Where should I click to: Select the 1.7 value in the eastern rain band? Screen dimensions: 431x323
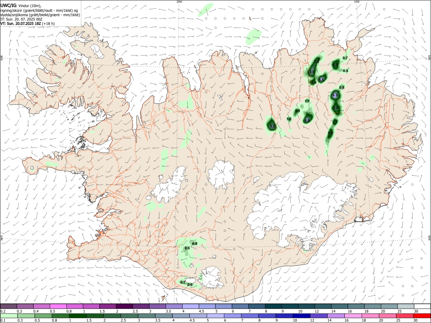pos(335,122)
